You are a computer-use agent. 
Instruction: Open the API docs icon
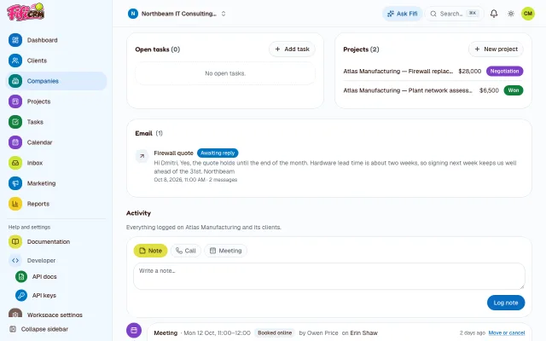point(21,276)
